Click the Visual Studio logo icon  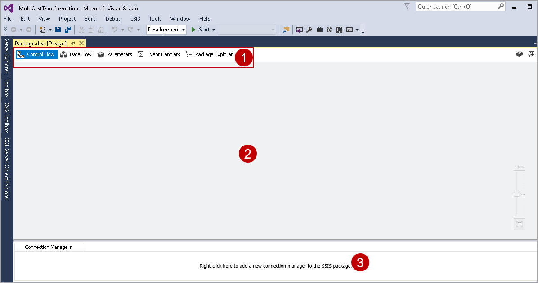(9, 8)
